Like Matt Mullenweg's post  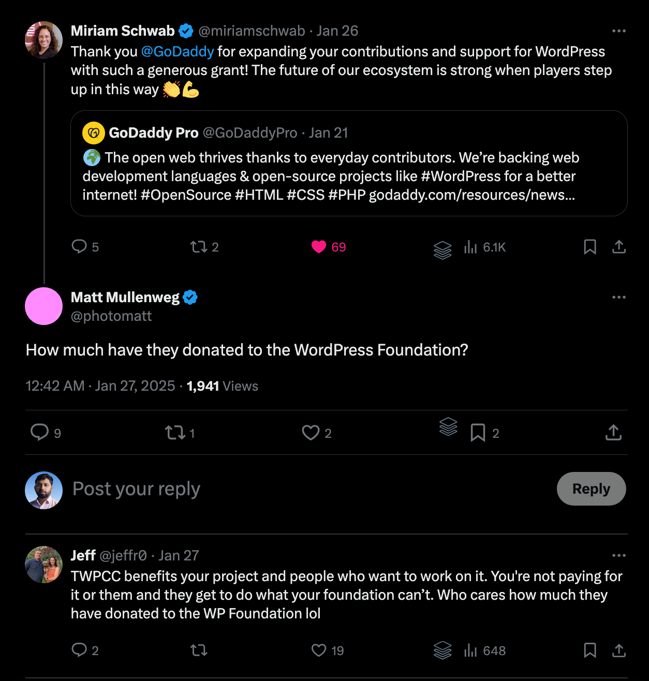(311, 433)
